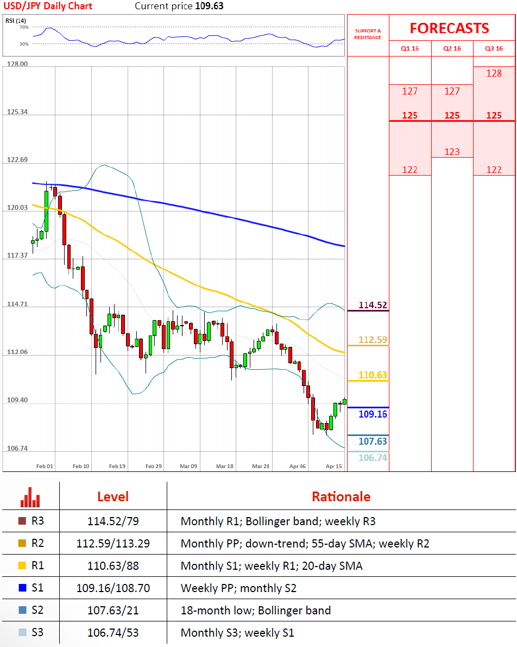
Task: Click the 109.40 y-axis price label
Action: click(17, 400)
